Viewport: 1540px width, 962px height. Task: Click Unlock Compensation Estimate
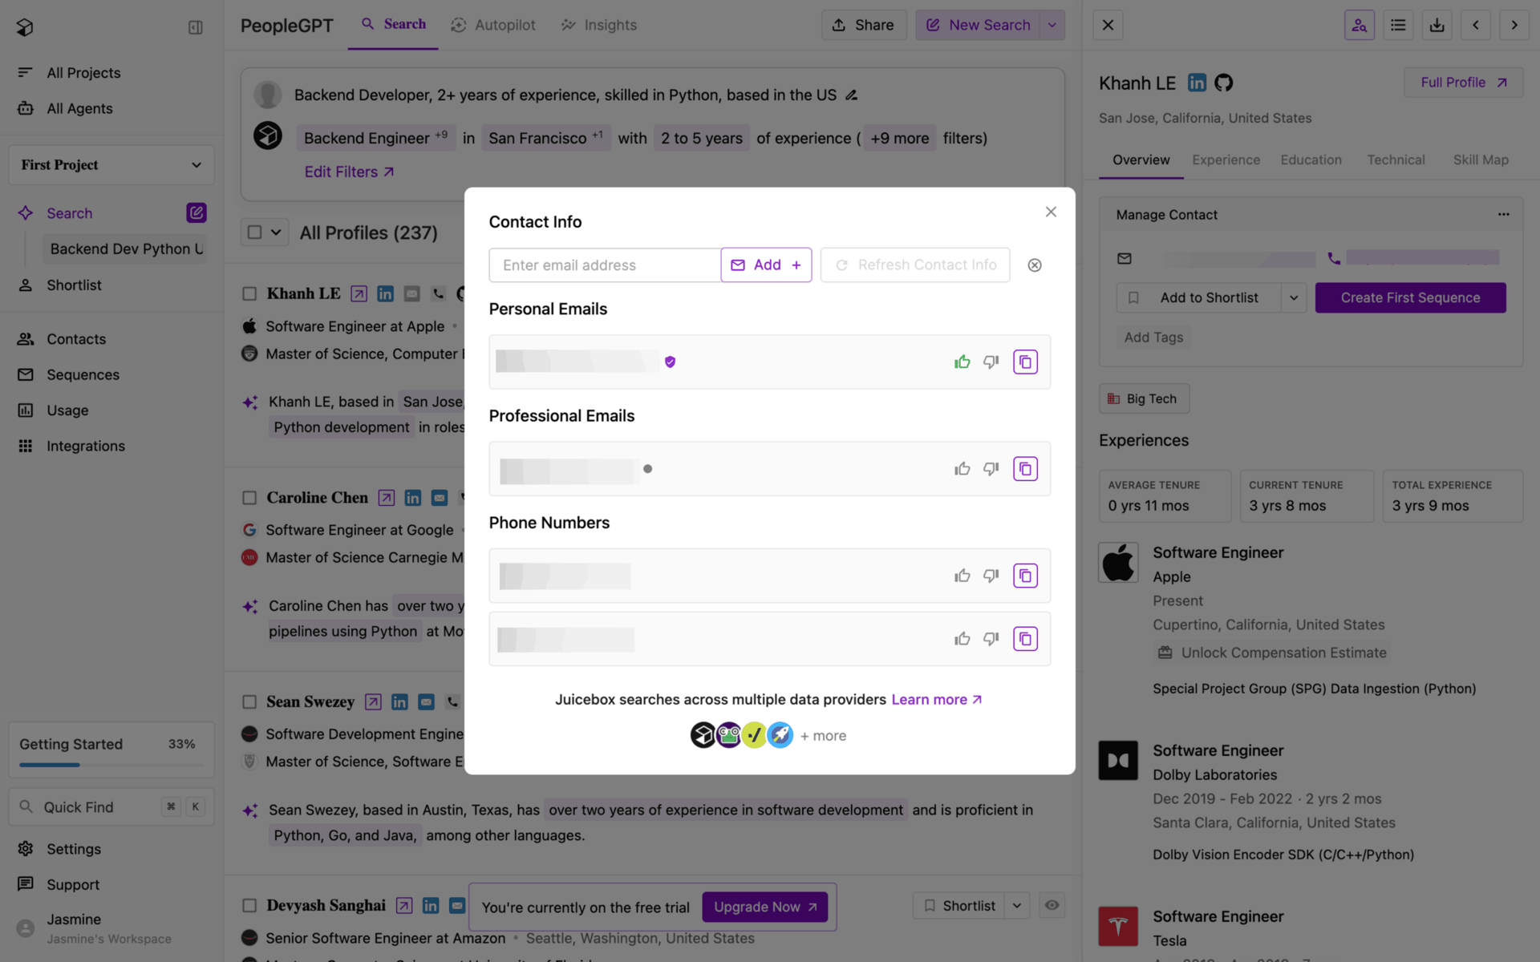1271,653
